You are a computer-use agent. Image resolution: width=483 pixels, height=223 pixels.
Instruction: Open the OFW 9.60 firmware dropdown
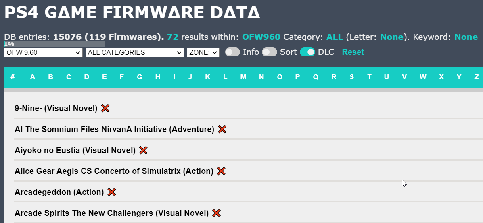tap(44, 52)
